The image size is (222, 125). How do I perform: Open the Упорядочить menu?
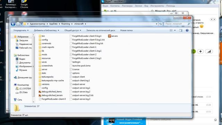tap(21, 30)
